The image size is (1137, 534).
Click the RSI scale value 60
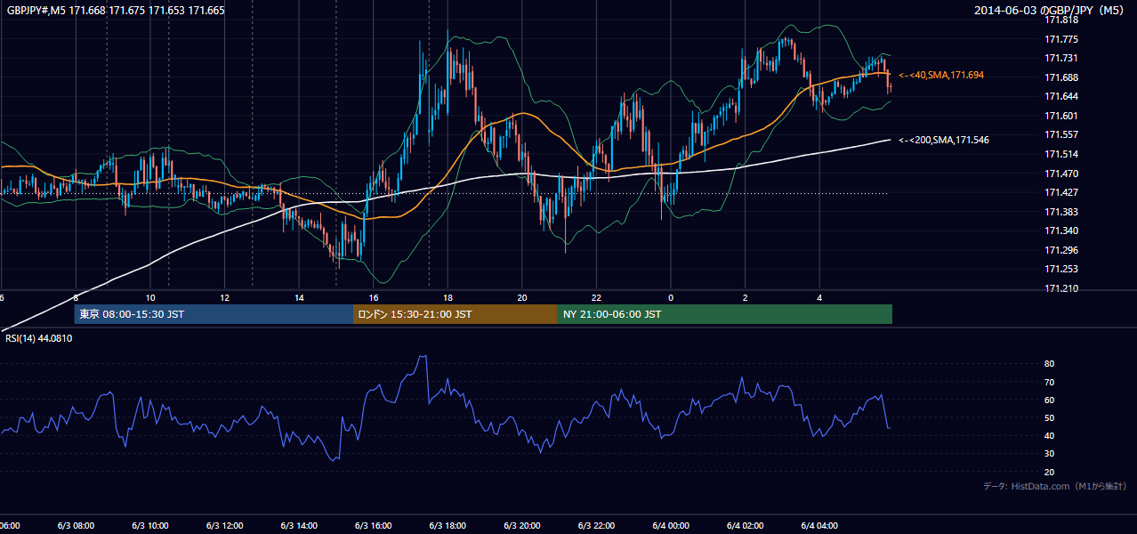click(1049, 400)
